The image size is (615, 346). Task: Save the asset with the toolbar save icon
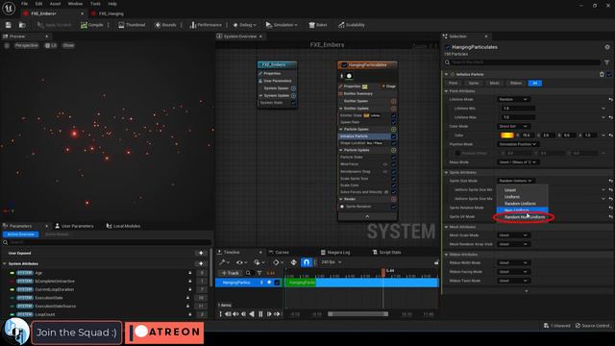(x=9, y=25)
